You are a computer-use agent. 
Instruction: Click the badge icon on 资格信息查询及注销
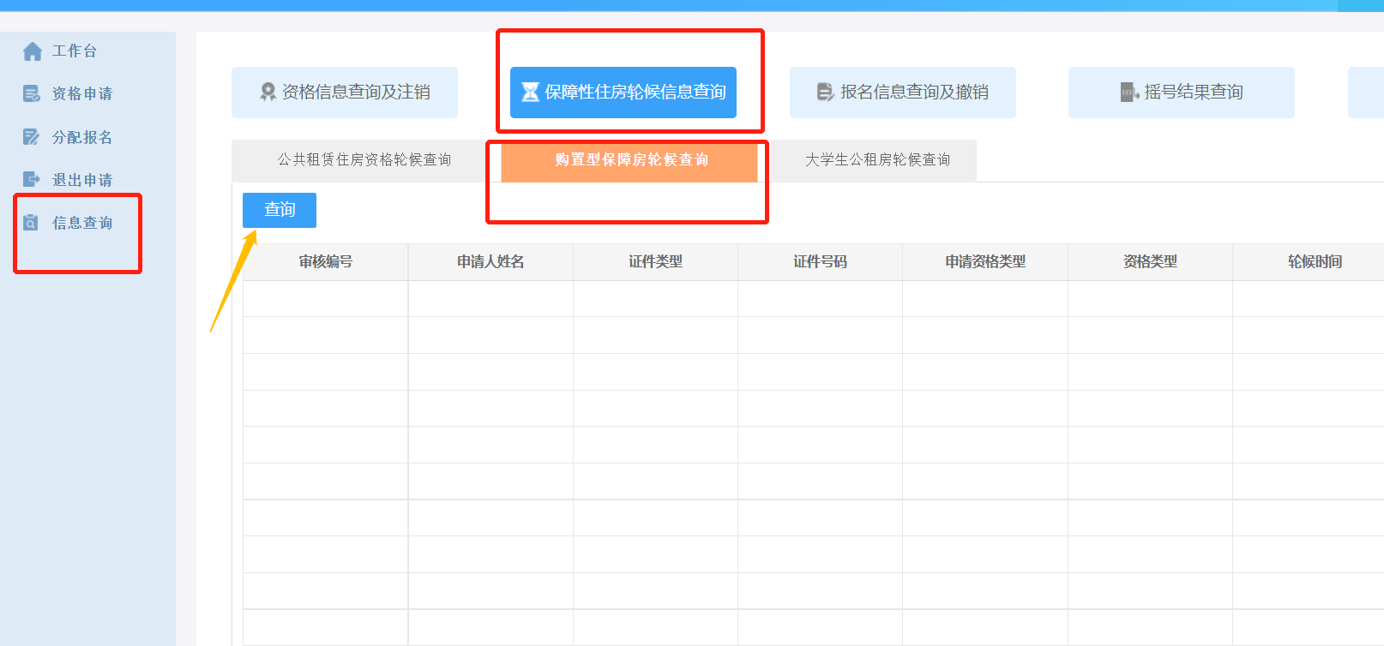(268, 92)
